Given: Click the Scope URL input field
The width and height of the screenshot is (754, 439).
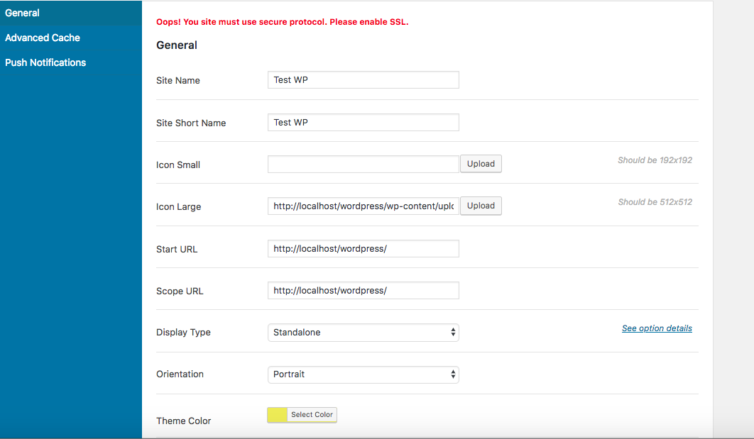Looking at the screenshot, I should 363,290.
